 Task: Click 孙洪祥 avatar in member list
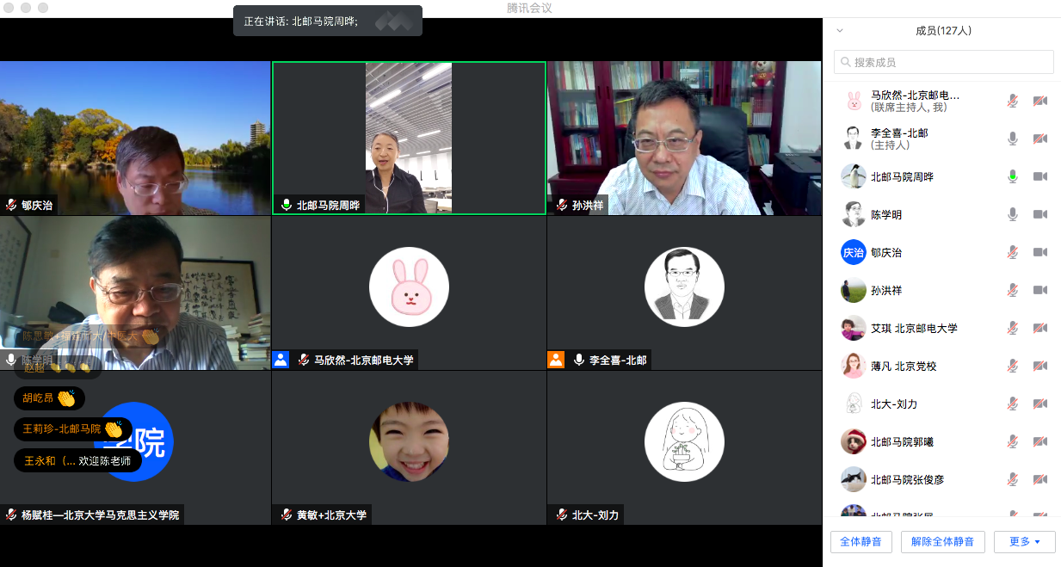854,290
